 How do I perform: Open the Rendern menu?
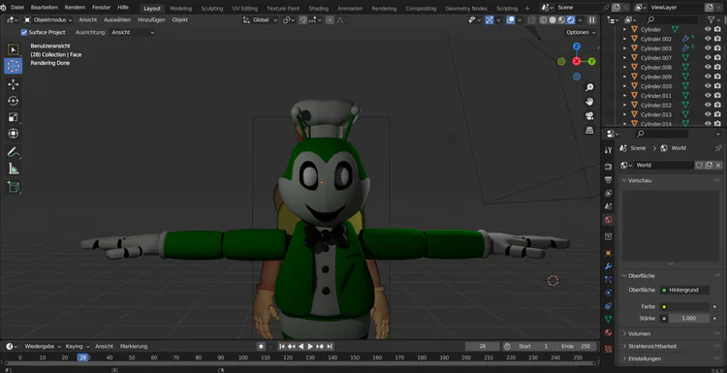[x=75, y=8]
